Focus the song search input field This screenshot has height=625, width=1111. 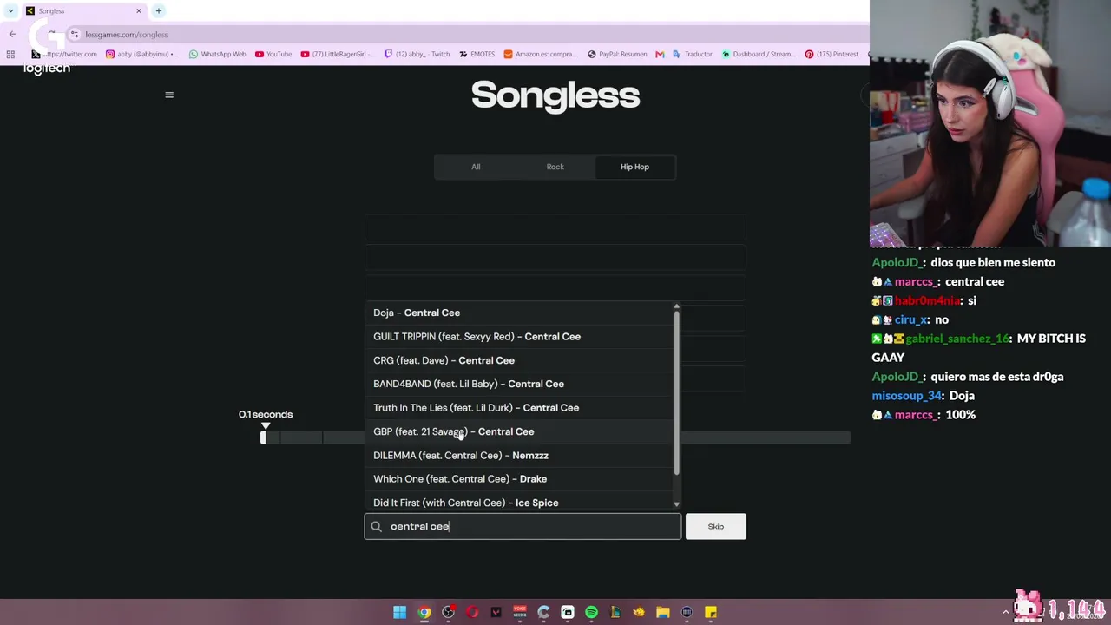point(523,526)
